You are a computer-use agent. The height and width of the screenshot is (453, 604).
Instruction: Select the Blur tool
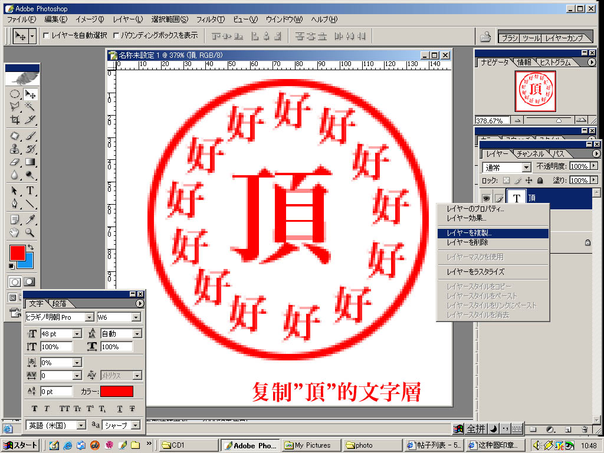pos(15,175)
